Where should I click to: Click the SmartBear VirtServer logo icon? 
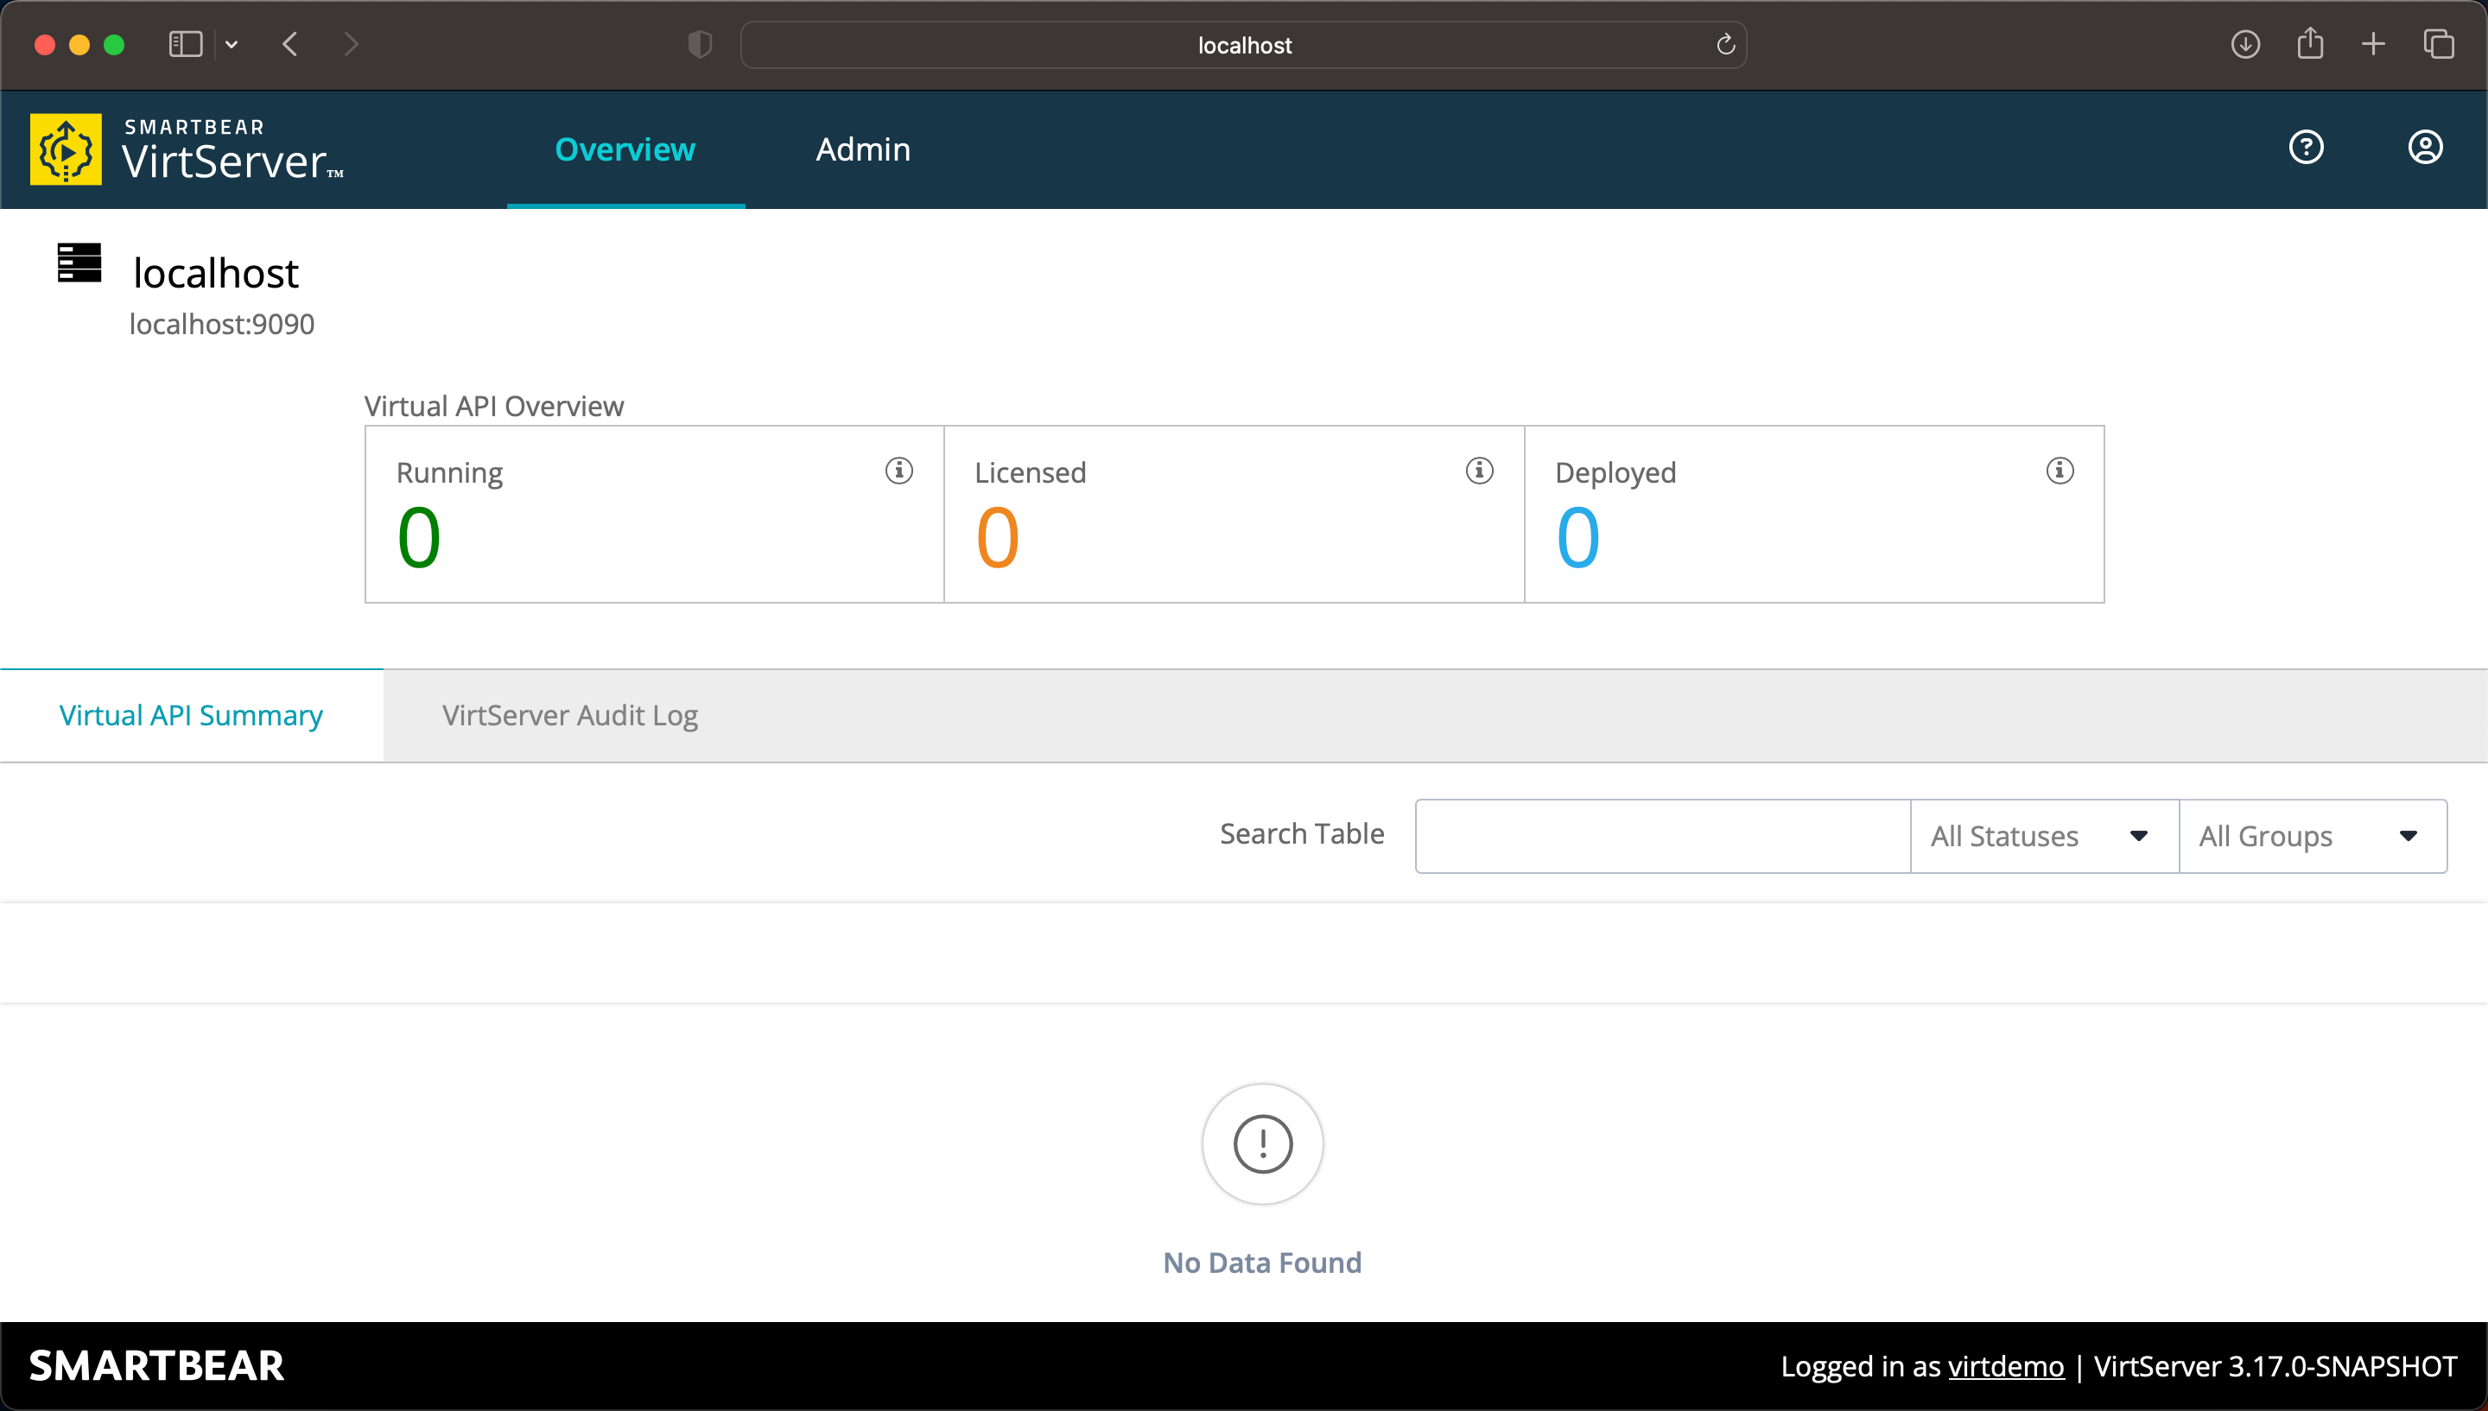pyautogui.click(x=63, y=149)
